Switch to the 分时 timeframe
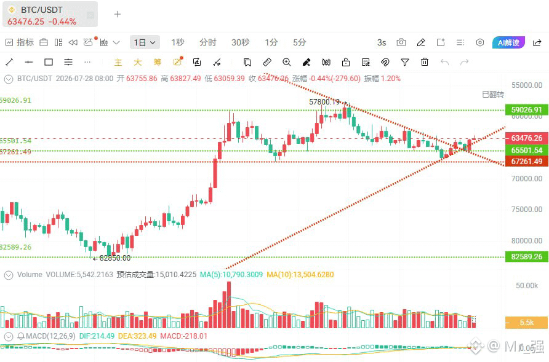This screenshot has height=362, width=549. click(208, 42)
